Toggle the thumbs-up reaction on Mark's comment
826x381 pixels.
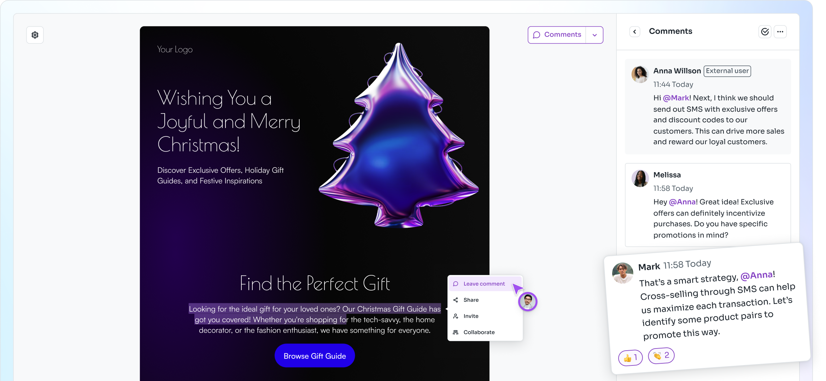pos(631,358)
